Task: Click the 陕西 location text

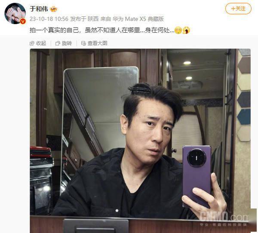Action: point(93,19)
